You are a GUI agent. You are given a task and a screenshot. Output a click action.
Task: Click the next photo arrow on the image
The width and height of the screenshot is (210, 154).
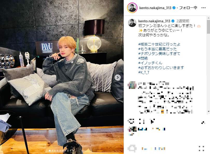[x=118, y=78]
